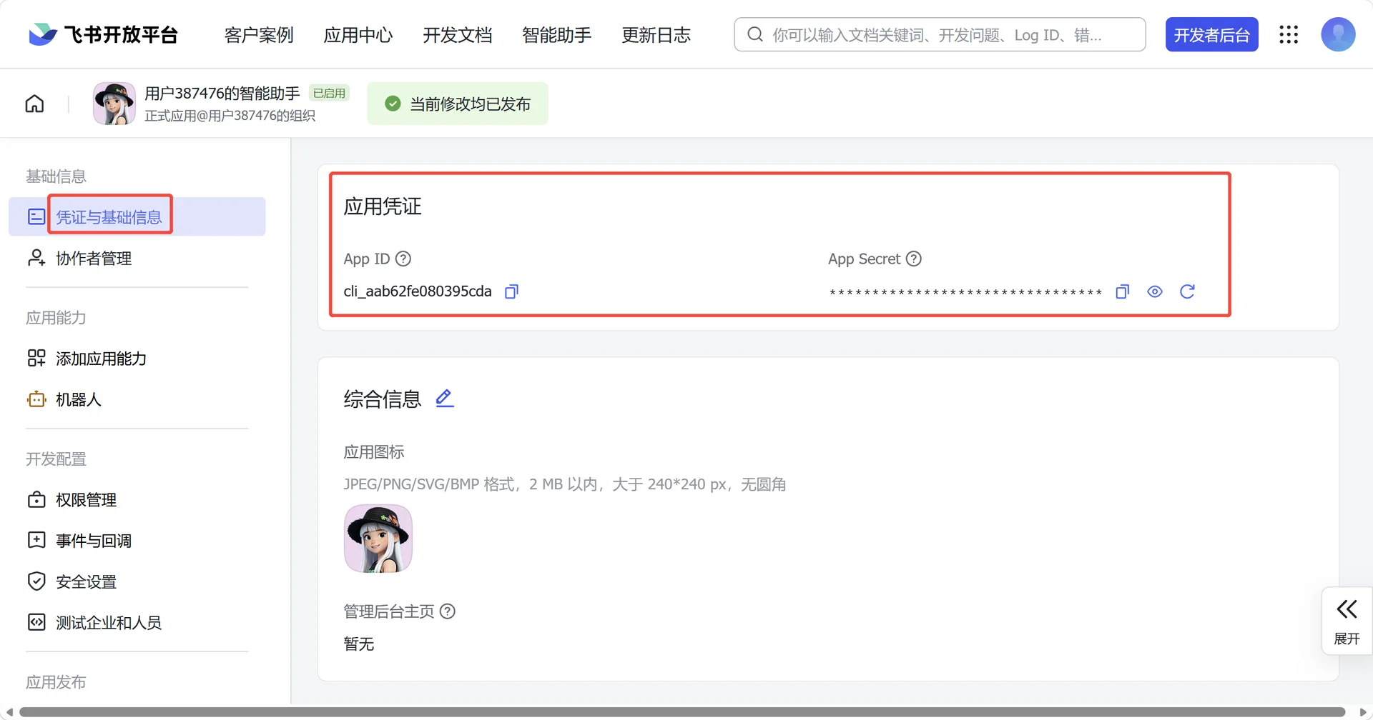Click the test enterprise code icon

coord(36,622)
